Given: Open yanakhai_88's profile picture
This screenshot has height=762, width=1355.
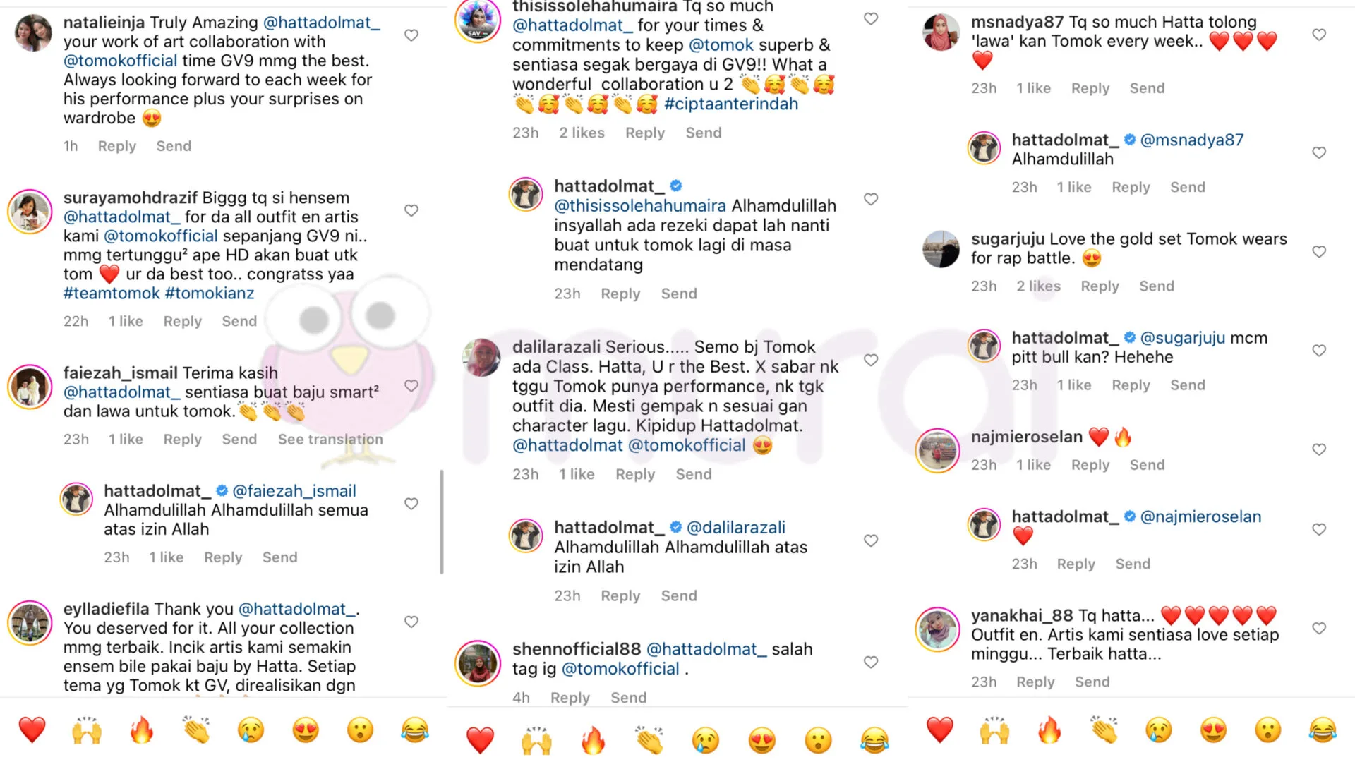Looking at the screenshot, I should (937, 629).
